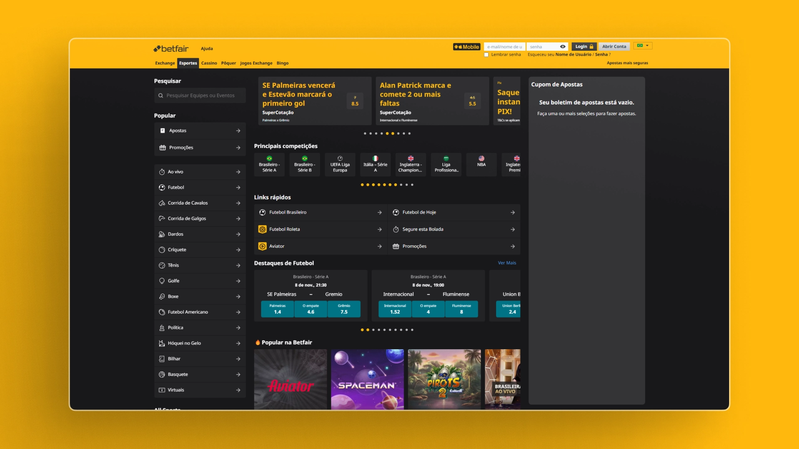
Task: Click the Futebol ball icon in sidebar
Action: pyautogui.click(x=162, y=187)
